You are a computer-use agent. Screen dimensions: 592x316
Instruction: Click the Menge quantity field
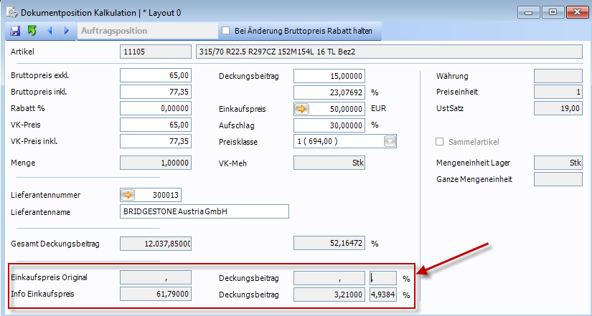[156, 163]
